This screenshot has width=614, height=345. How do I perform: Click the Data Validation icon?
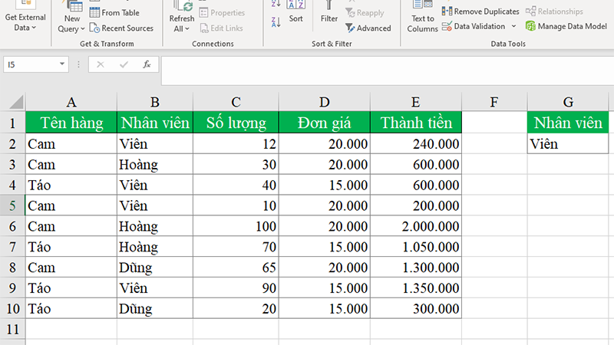pyautogui.click(x=447, y=26)
